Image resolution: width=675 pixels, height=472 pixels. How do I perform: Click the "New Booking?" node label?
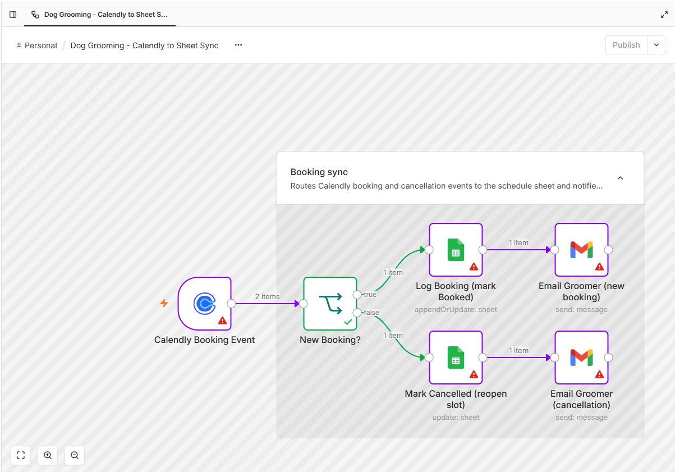[x=330, y=340]
